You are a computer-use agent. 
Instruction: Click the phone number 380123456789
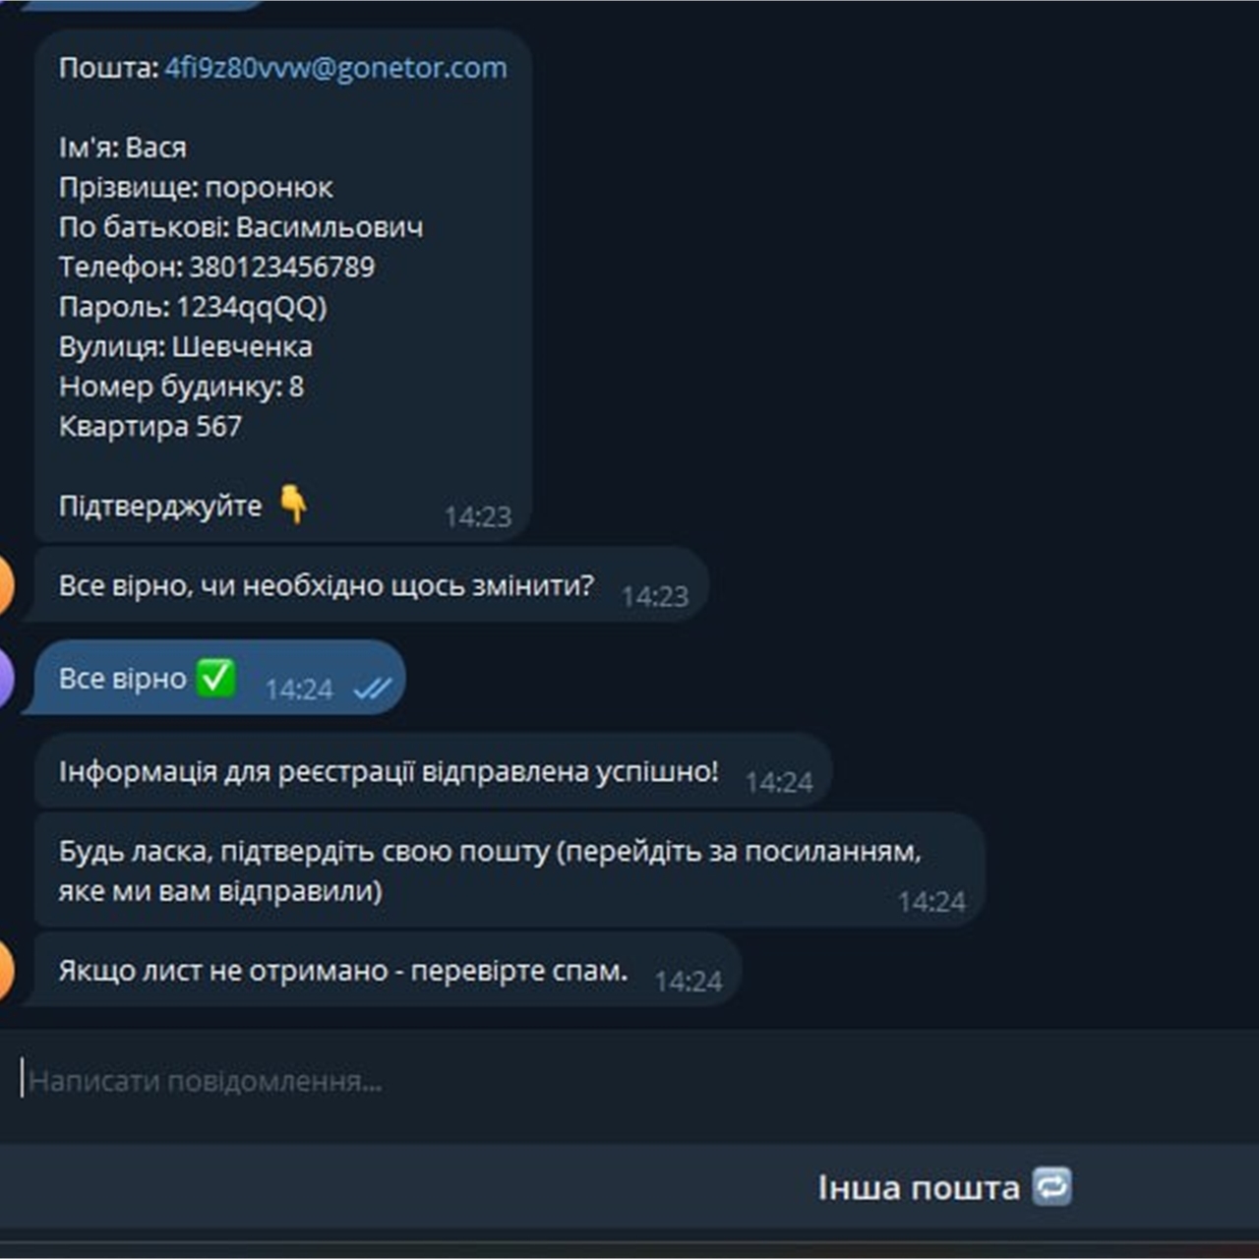282,267
